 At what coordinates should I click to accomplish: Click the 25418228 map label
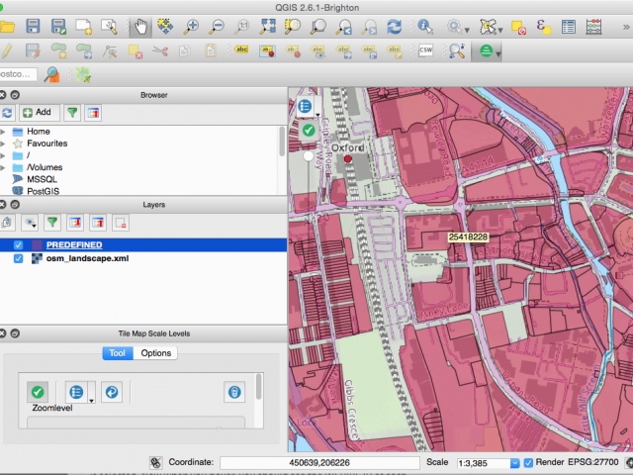pyautogui.click(x=468, y=237)
